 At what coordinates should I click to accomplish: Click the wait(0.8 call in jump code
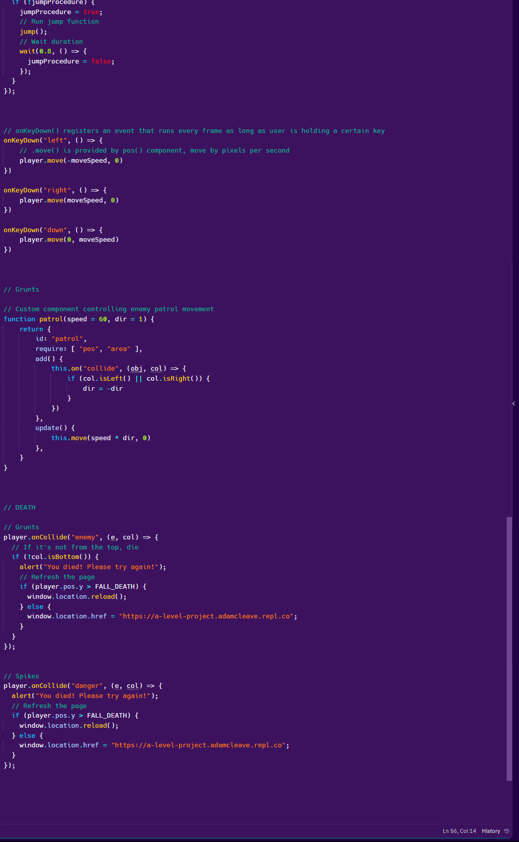coord(36,51)
